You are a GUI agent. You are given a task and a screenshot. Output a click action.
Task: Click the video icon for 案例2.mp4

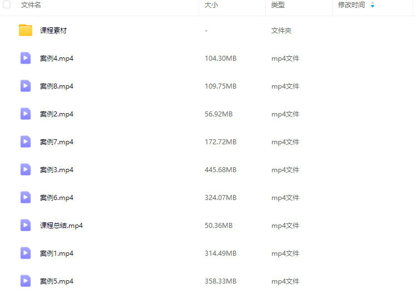pyautogui.click(x=26, y=114)
